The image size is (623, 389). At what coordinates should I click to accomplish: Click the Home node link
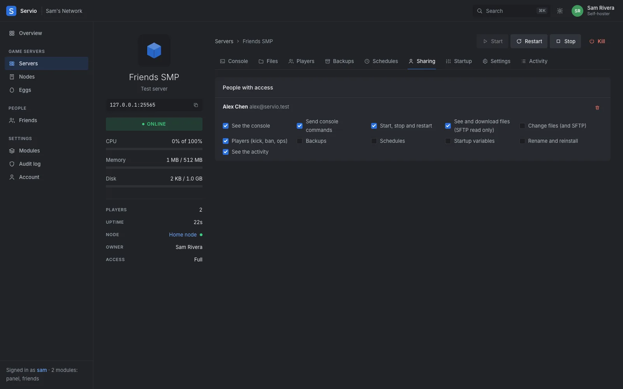pyautogui.click(x=183, y=235)
